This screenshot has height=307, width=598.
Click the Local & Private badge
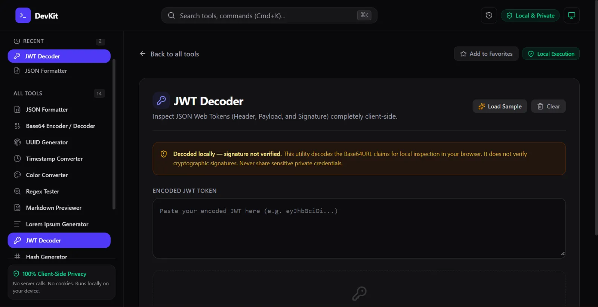(x=530, y=16)
